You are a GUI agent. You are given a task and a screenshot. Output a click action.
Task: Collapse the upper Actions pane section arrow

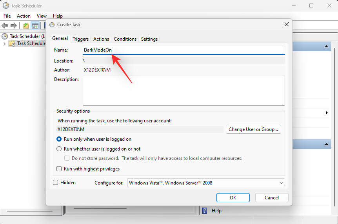pyautogui.click(x=326, y=47)
